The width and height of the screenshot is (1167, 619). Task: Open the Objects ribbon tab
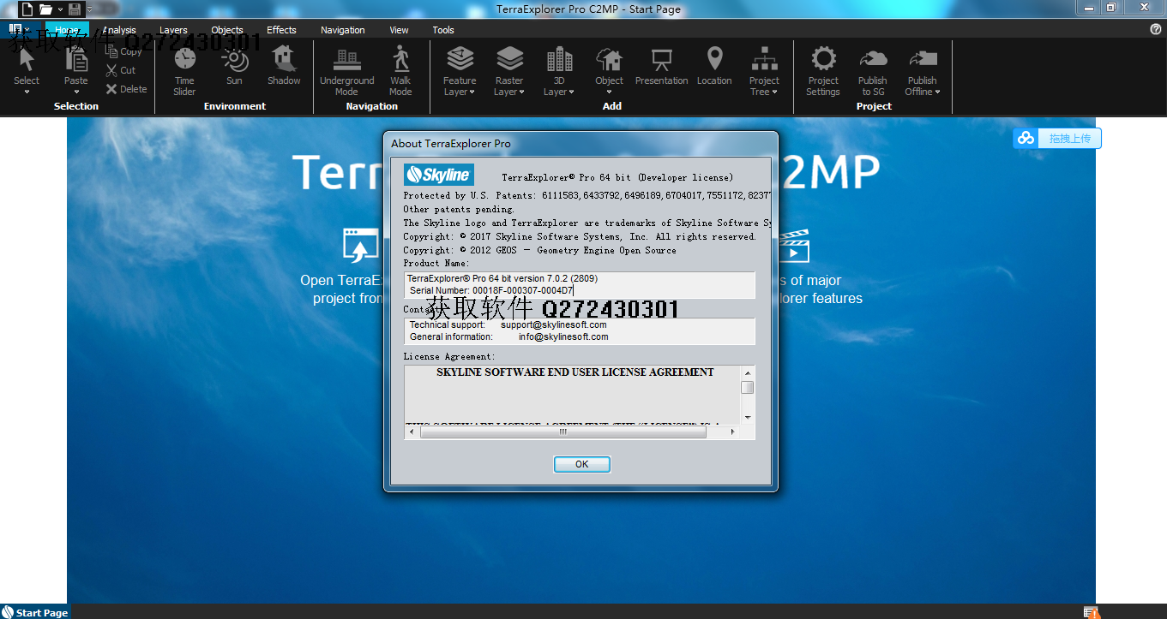tap(227, 30)
